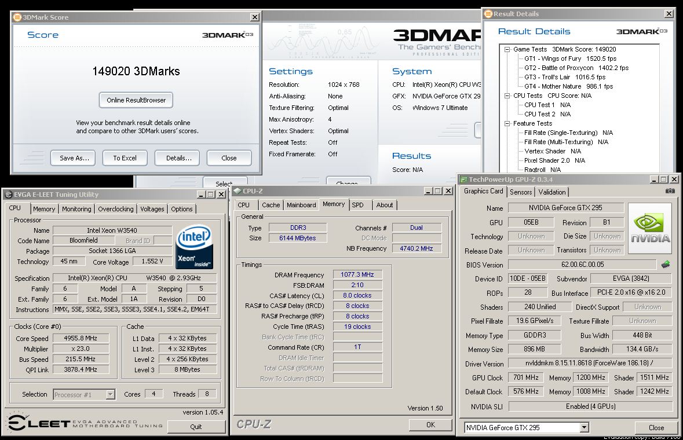Select GT2 - Battle of Proxycon row
The height and width of the screenshot is (440, 683).
point(576,68)
